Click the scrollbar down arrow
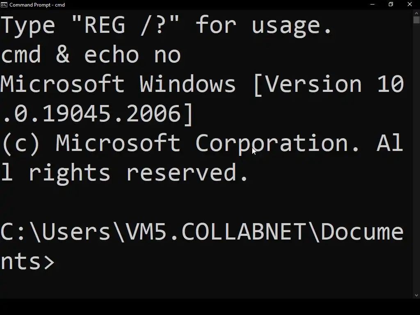The width and height of the screenshot is (420, 315). (x=416, y=295)
